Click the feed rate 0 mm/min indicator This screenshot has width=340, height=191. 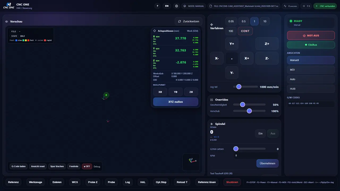coord(290,6)
